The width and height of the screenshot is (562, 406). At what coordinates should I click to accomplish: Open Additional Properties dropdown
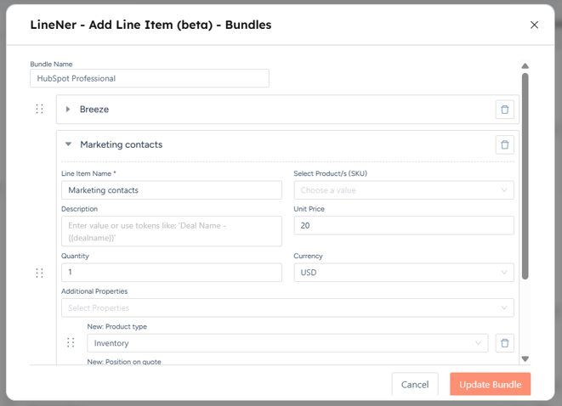287,307
